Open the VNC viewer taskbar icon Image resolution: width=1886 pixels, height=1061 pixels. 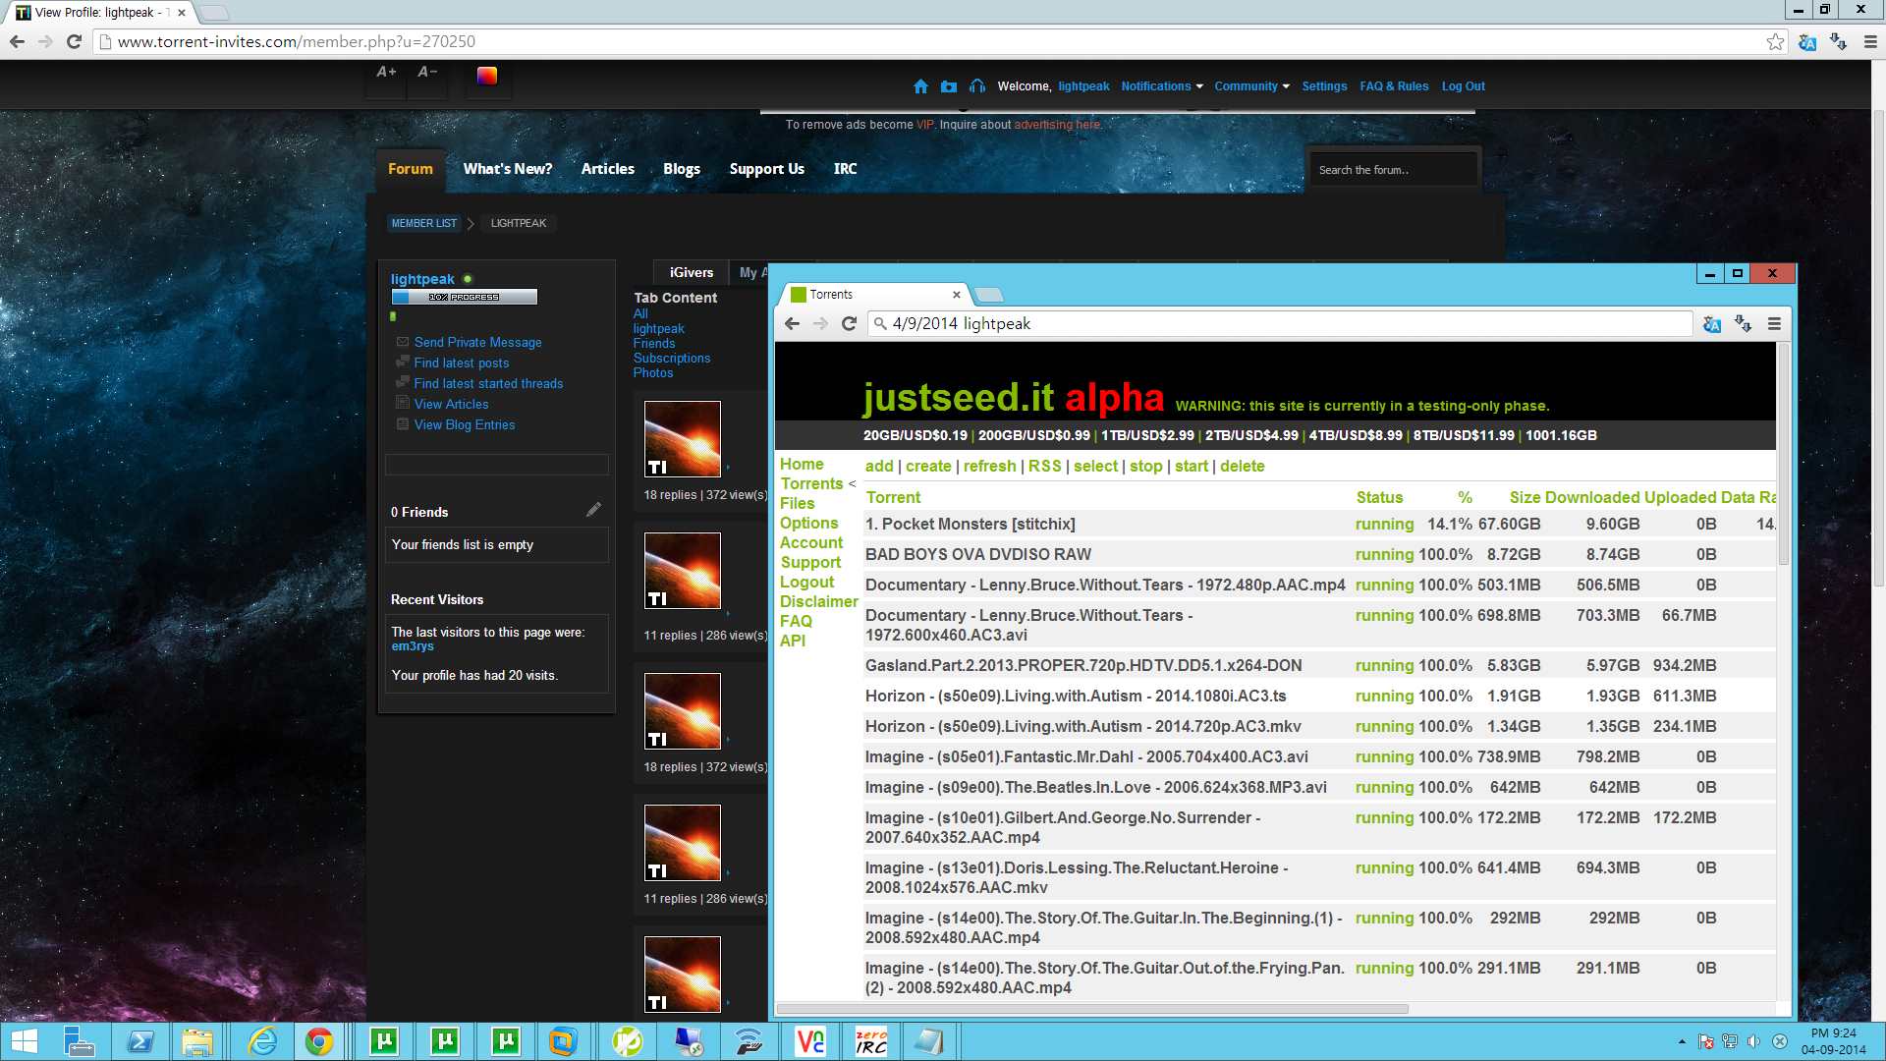pos(810,1041)
